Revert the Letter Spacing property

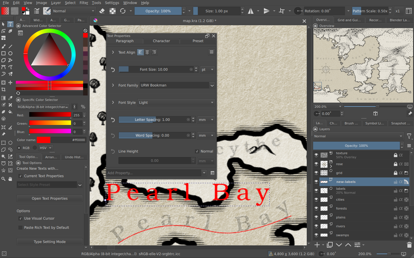pyautogui.click(x=113, y=120)
